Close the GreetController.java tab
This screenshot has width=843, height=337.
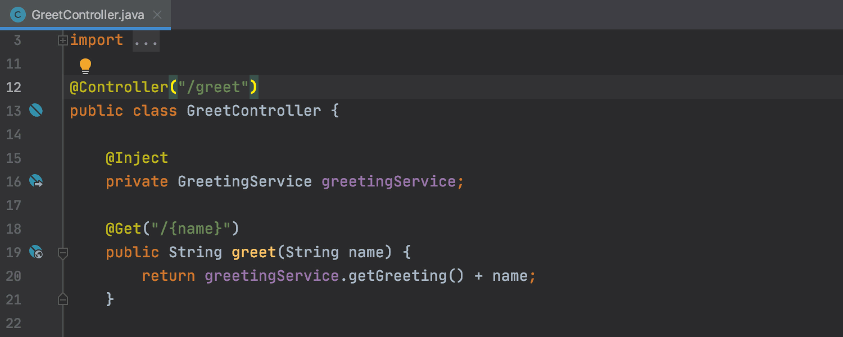(x=157, y=15)
